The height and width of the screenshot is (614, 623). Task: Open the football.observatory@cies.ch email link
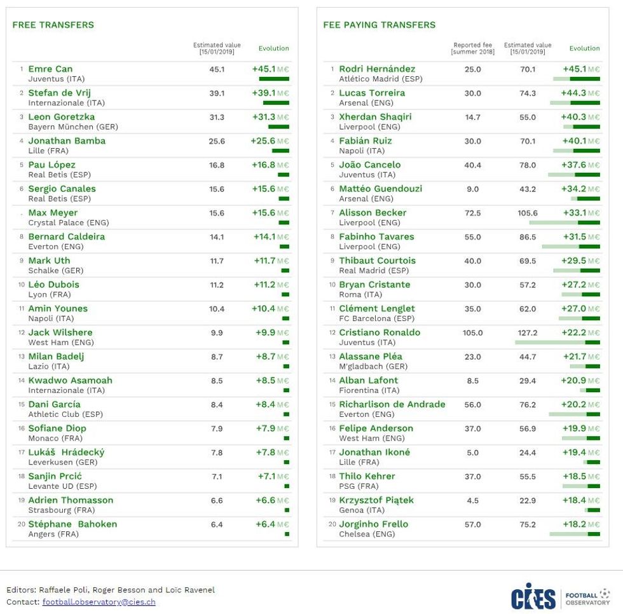click(99, 602)
